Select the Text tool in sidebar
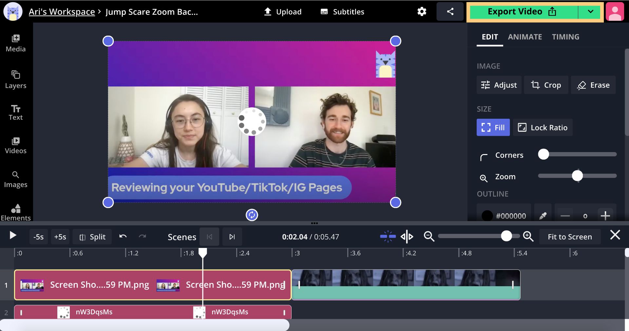Screen dimensions: 629x331 pos(15,113)
